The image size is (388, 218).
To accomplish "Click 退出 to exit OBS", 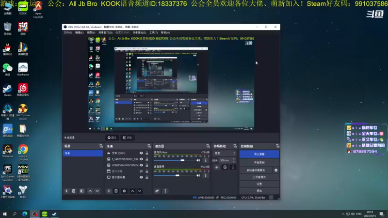I will 259,191.
